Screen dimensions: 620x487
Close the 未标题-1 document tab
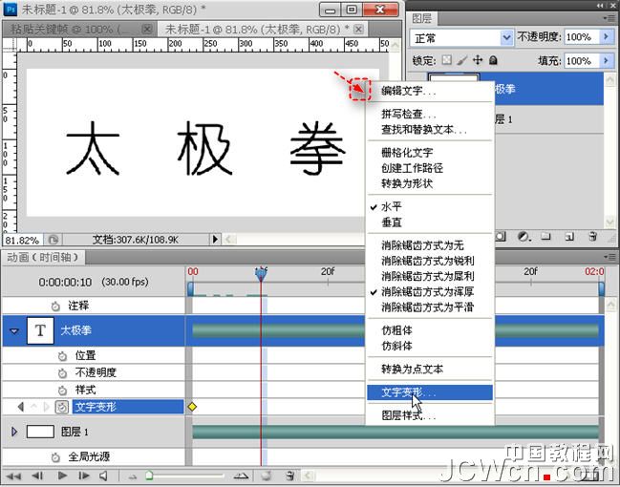point(358,29)
